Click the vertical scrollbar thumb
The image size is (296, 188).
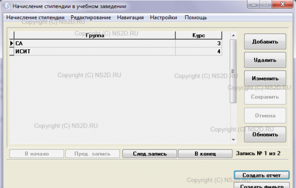pyautogui.click(x=233, y=71)
